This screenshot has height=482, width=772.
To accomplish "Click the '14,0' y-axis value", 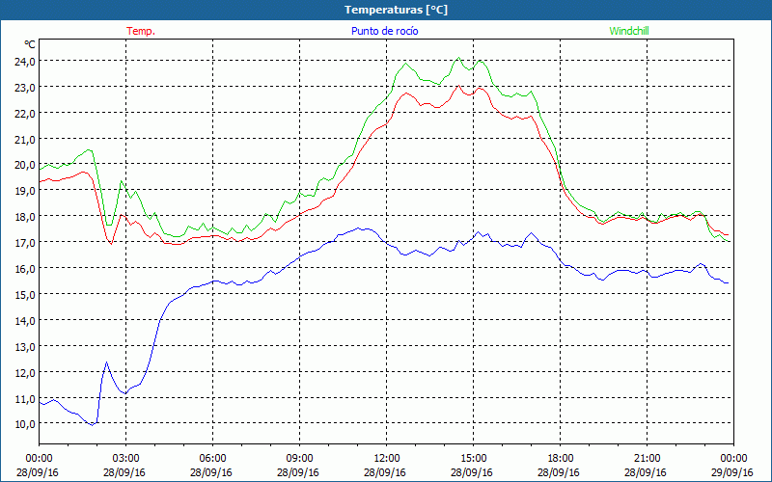I will [x=25, y=321].
